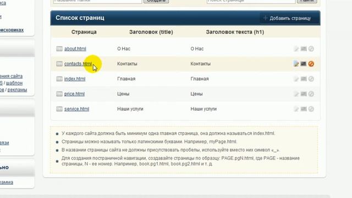Click the pencil edit icon for index.html
352x198 pixels.
[296, 79]
